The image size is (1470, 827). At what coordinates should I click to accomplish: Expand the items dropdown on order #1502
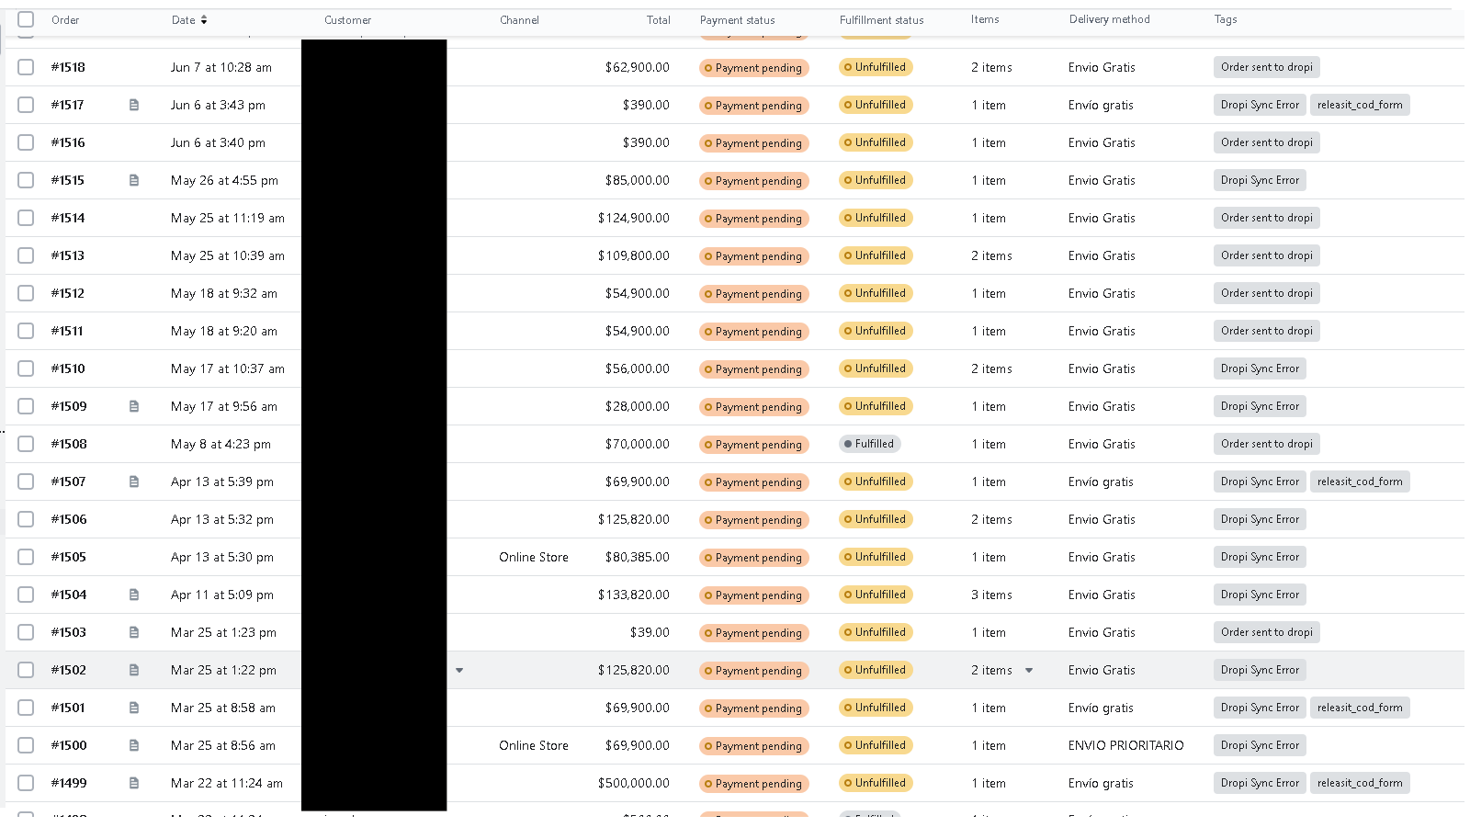click(1029, 671)
